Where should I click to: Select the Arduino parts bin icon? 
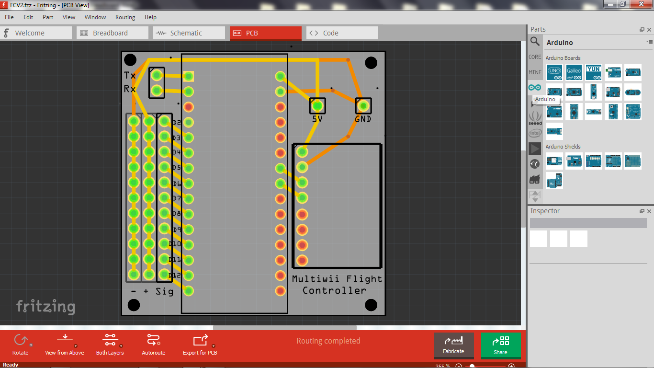coord(535,87)
